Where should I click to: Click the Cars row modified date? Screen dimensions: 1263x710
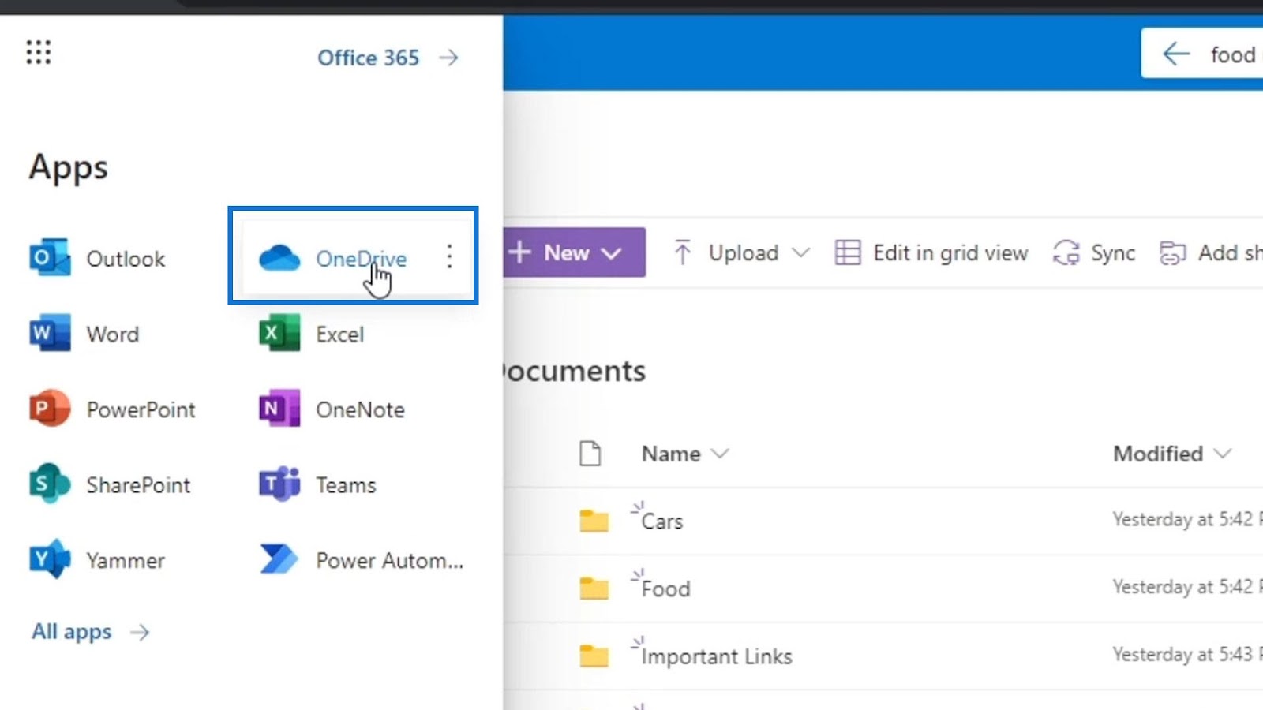[1187, 519]
